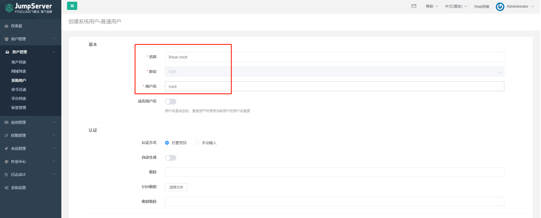Screen dimensions: 541x218
Task: Click the asset management inbox icon
Action: tap(7, 52)
